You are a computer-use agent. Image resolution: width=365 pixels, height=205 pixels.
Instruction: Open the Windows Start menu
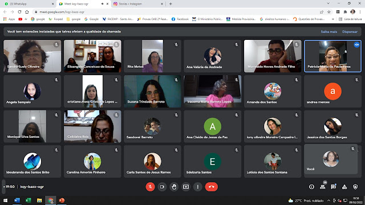coord(5,200)
